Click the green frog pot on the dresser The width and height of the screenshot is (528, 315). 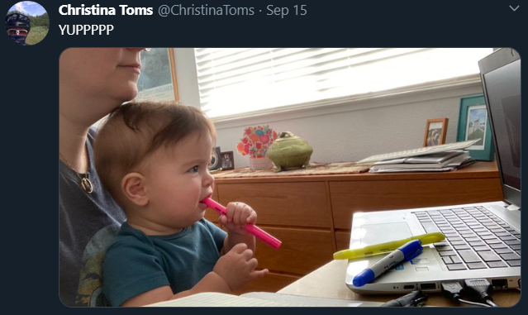[290, 151]
